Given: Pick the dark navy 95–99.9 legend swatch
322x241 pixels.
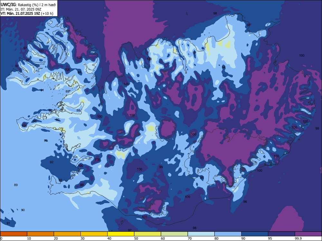Looking at the screenshot, I should click(281, 234).
